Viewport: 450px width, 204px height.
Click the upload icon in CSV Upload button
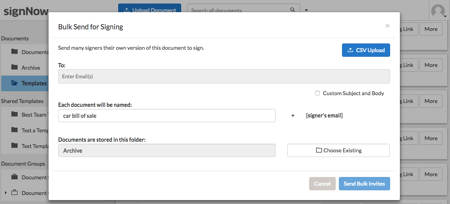point(350,50)
